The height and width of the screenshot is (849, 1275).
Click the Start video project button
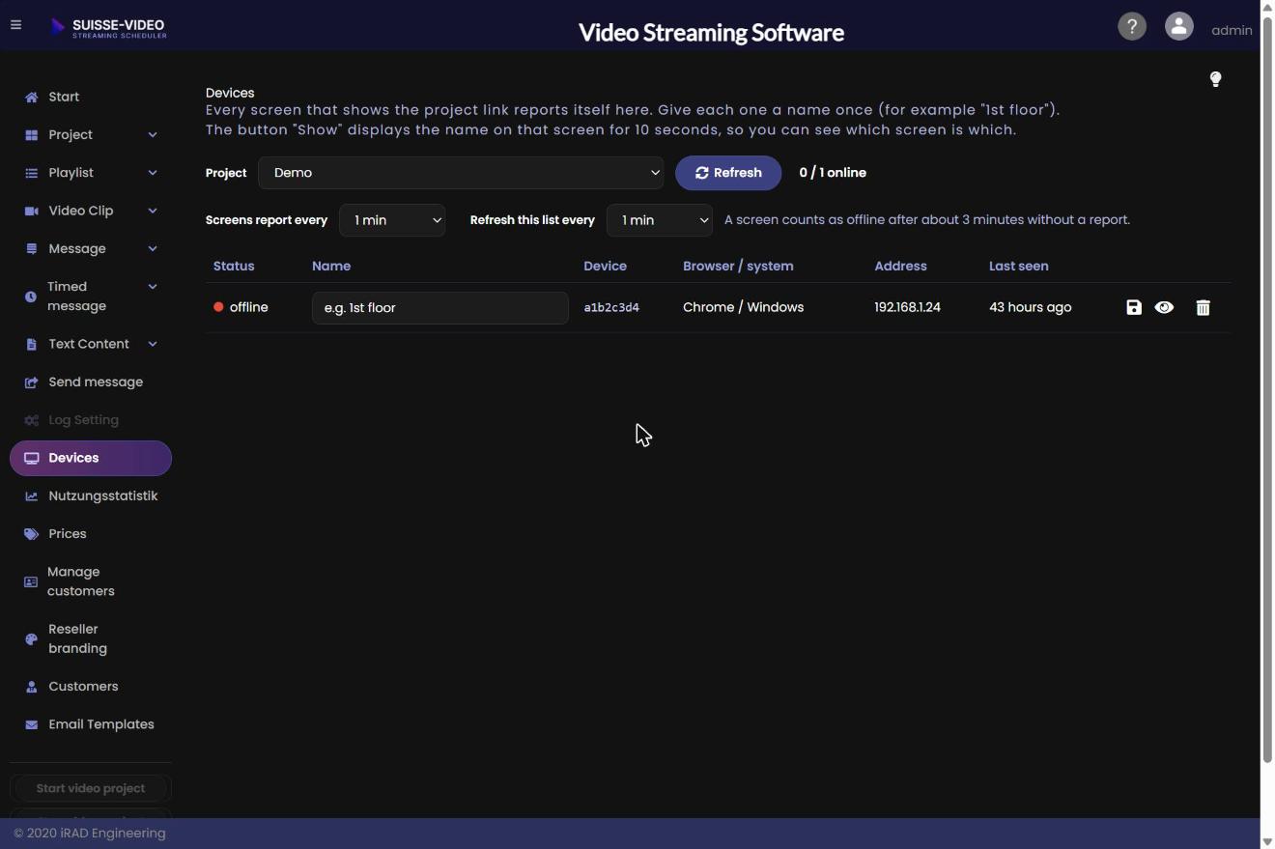pos(91,788)
